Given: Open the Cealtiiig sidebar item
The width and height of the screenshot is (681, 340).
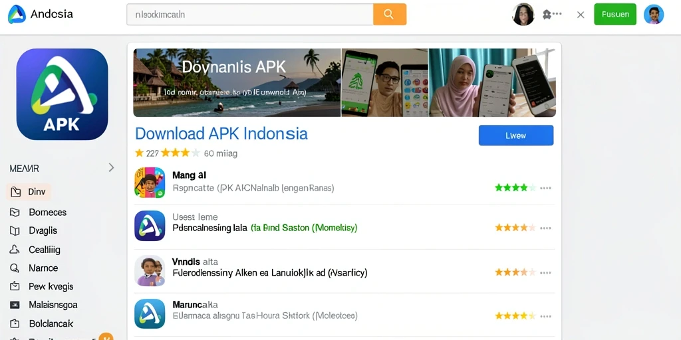Looking at the screenshot, I should pos(35,250).
